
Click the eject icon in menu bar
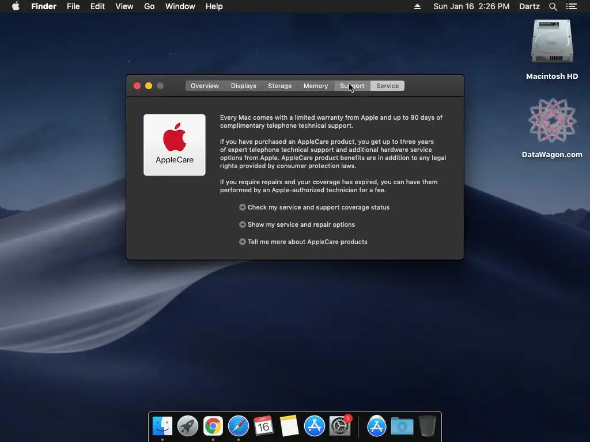417,6
